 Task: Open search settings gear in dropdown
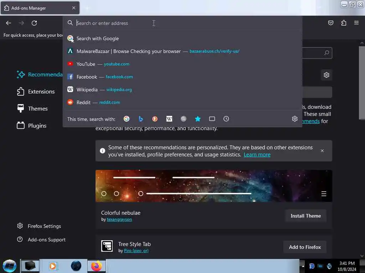tap(295, 119)
